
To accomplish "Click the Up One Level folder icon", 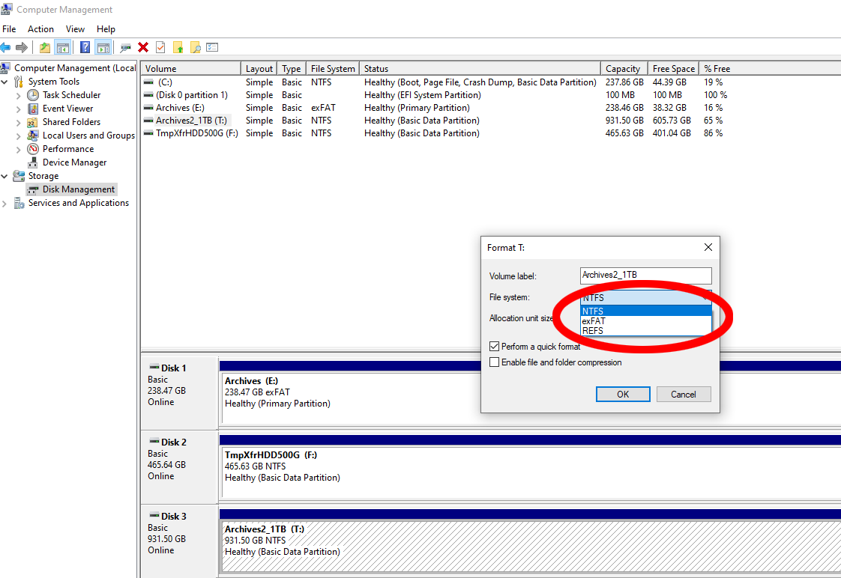I will [45, 48].
